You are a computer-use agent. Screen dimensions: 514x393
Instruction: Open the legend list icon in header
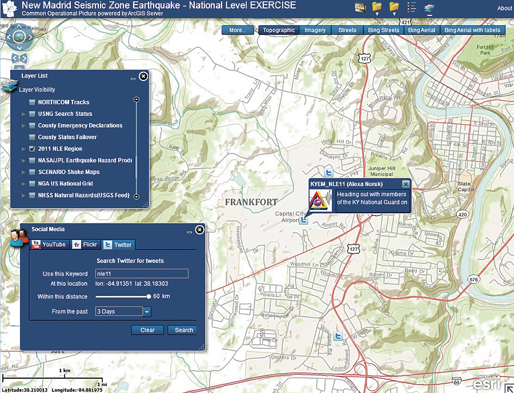(411, 7)
